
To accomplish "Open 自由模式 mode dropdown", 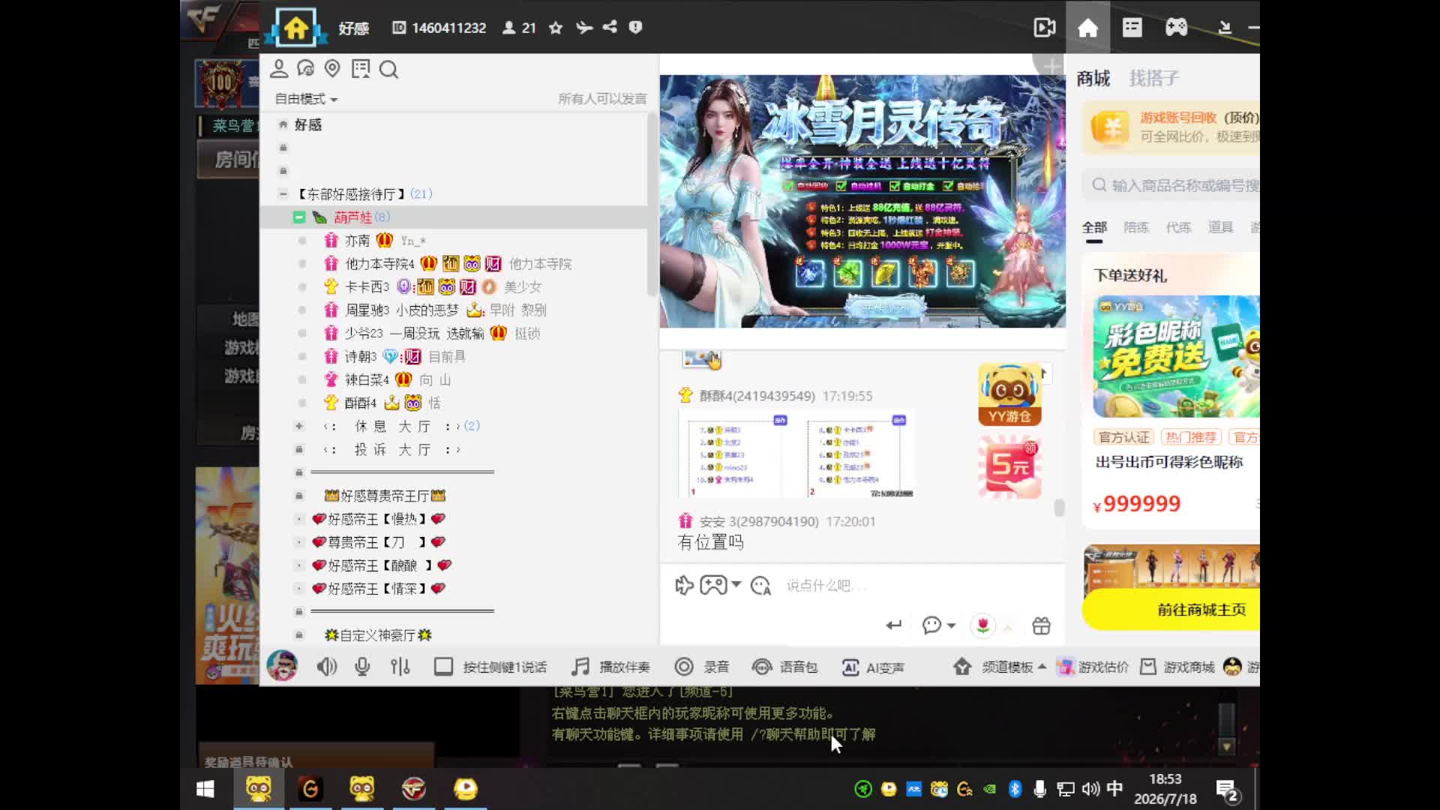I will coord(306,99).
